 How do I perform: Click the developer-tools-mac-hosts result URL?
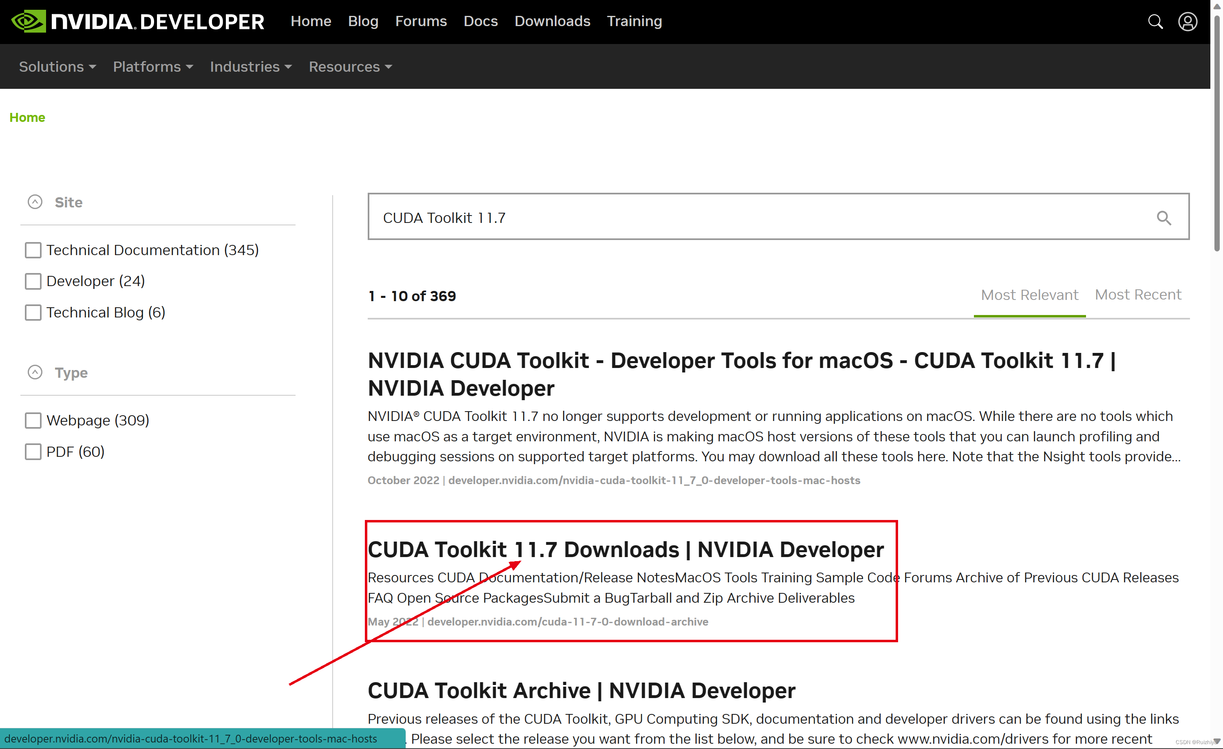tap(653, 480)
